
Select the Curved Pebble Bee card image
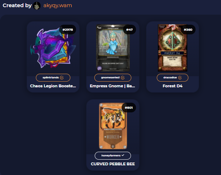(113, 126)
